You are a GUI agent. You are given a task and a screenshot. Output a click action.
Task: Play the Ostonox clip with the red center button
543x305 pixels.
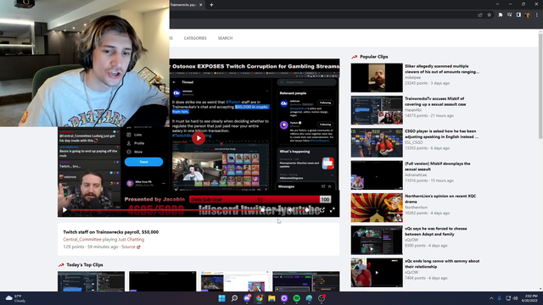coord(199,138)
